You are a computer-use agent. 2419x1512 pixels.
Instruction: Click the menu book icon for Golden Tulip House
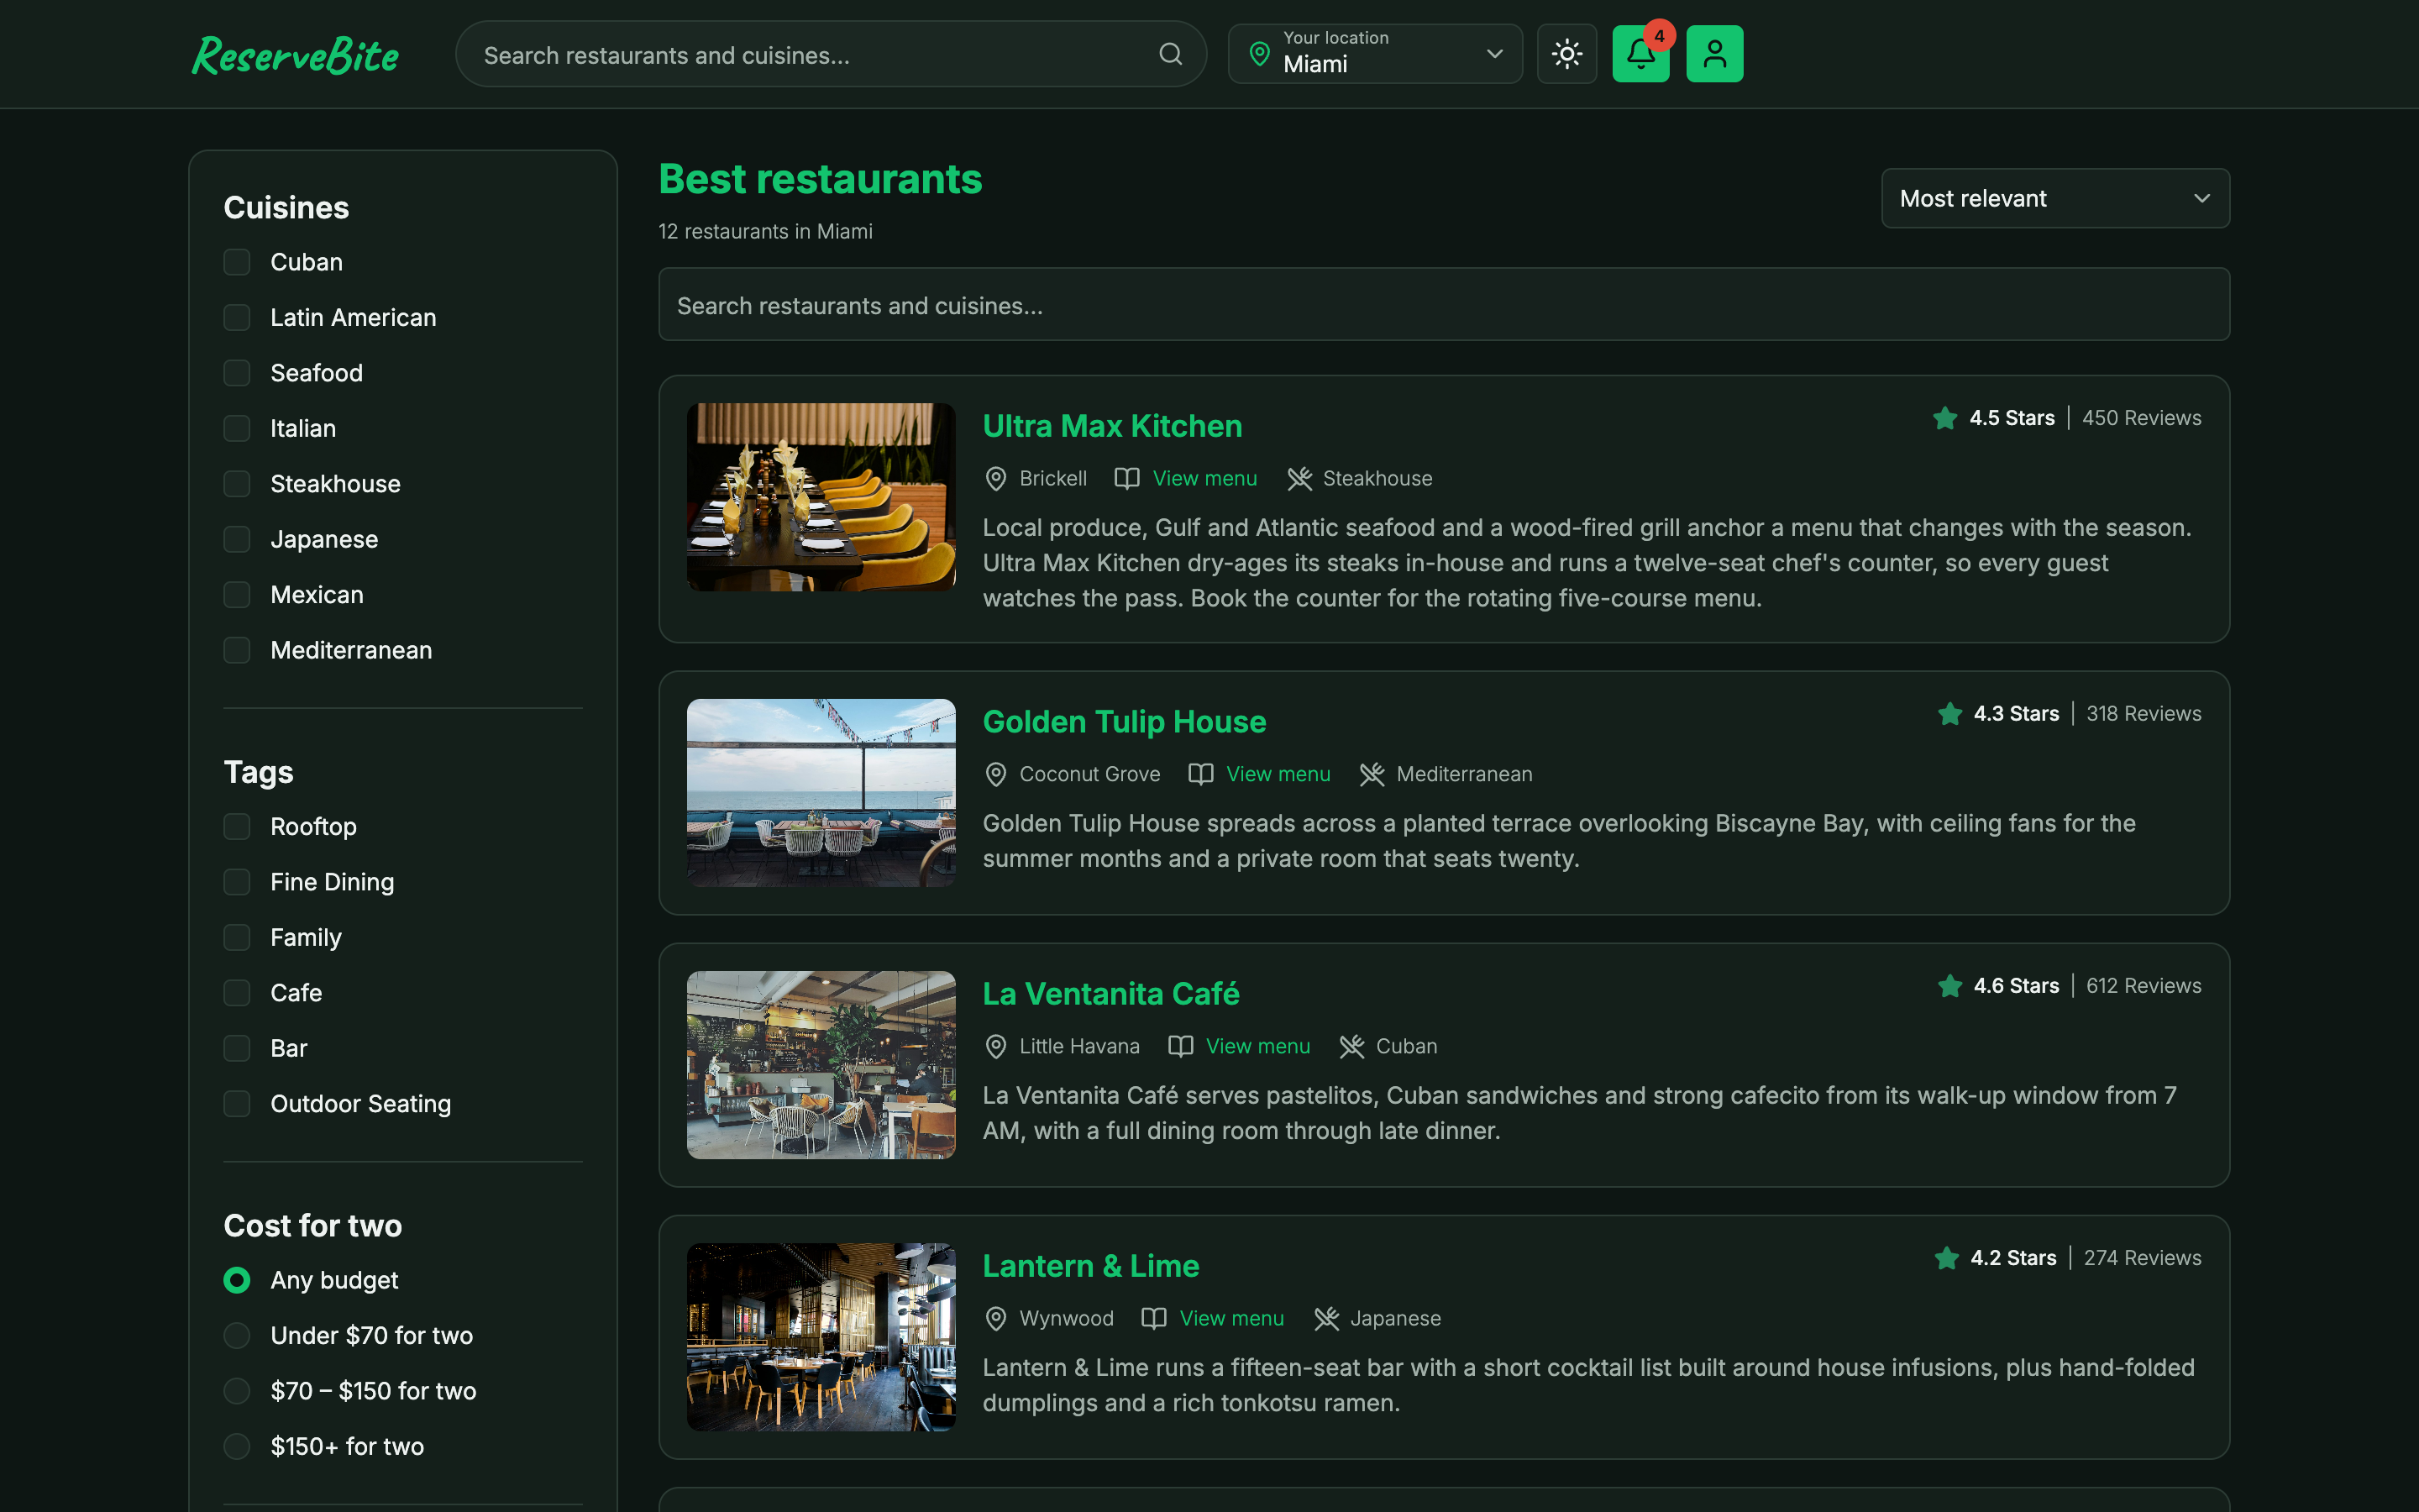(x=1200, y=775)
